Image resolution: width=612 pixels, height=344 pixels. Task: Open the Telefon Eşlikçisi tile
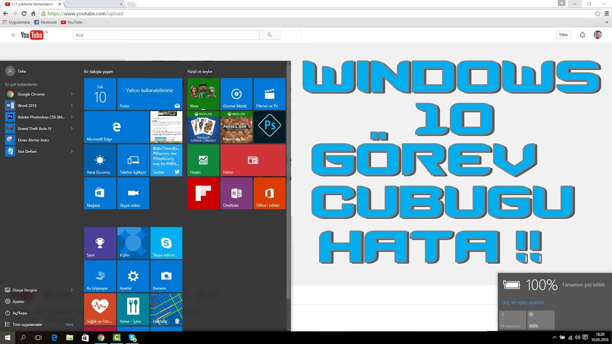[133, 160]
